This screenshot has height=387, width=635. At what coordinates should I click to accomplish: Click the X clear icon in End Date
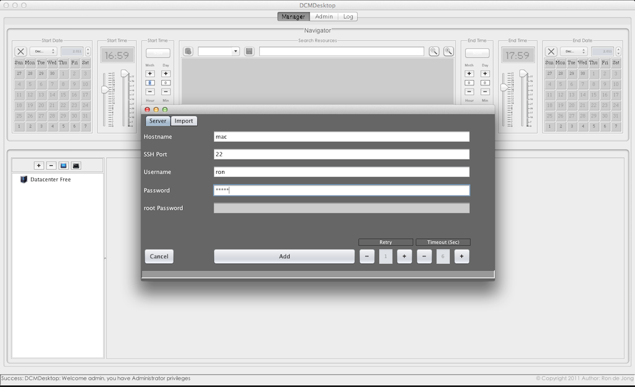pyautogui.click(x=551, y=51)
